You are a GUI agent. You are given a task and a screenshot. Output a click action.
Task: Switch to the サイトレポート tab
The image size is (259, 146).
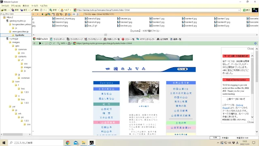(57, 39)
